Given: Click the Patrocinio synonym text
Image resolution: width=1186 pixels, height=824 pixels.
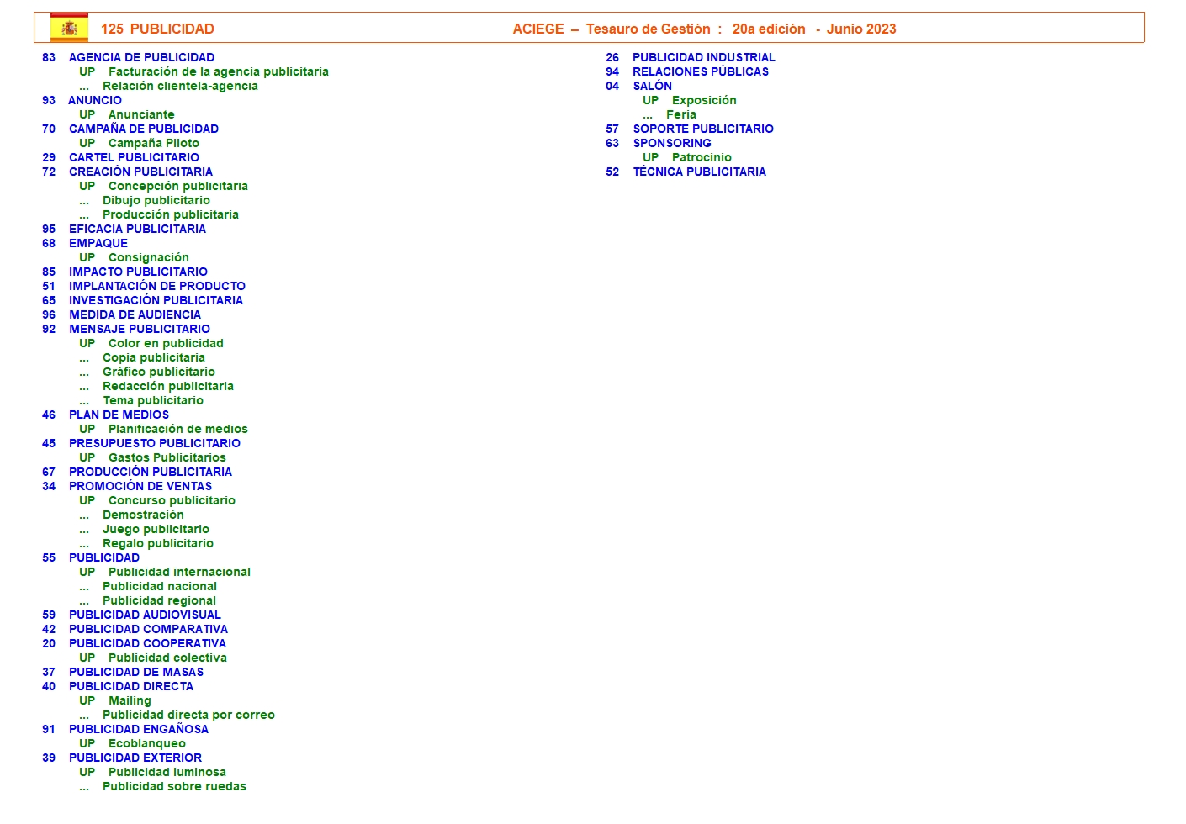Looking at the screenshot, I should click(x=701, y=157).
